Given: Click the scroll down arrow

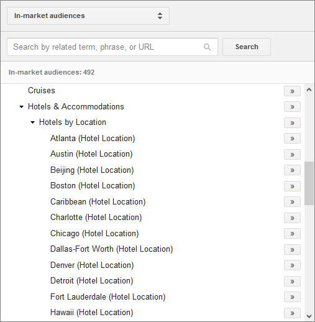Looking at the screenshot, I should (309, 316).
